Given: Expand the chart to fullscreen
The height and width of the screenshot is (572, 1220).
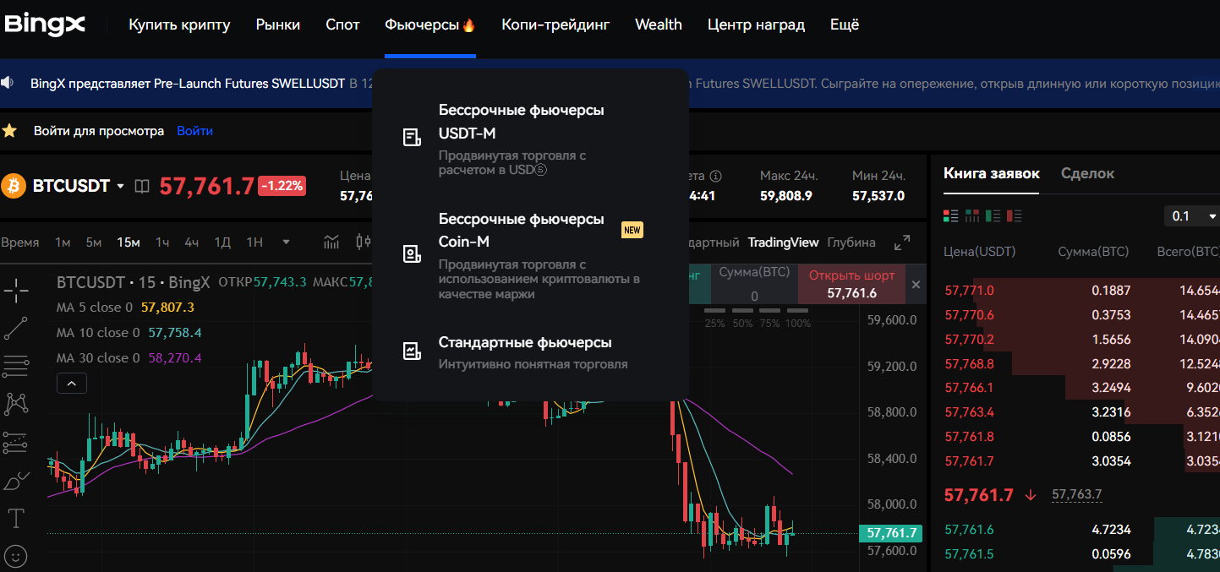Looking at the screenshot, I should (902, 242).
